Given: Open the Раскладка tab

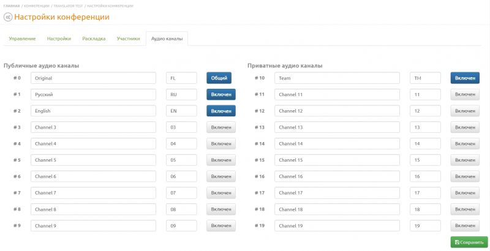Looking at the screenshot, I should [94, 39].
